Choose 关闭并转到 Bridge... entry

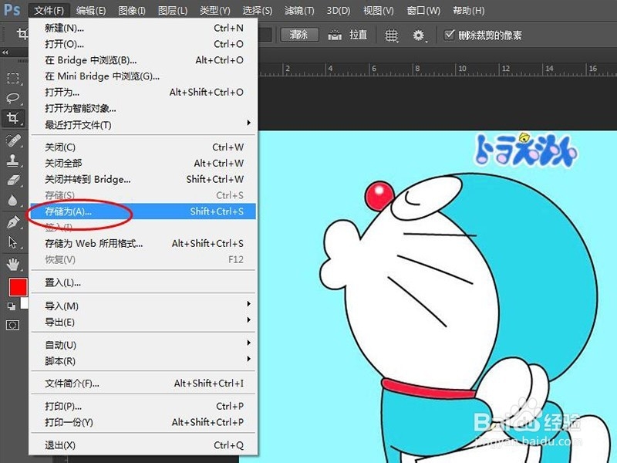pyautogui.click(x=143, y=179)
